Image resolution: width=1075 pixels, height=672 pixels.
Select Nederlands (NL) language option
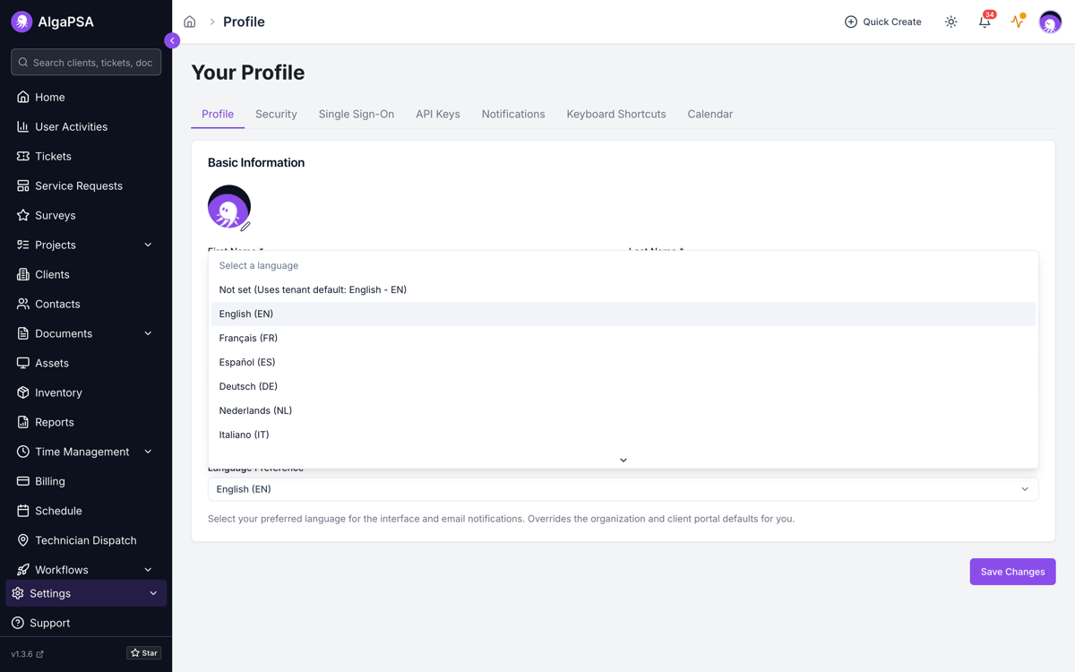click(623, 410)
